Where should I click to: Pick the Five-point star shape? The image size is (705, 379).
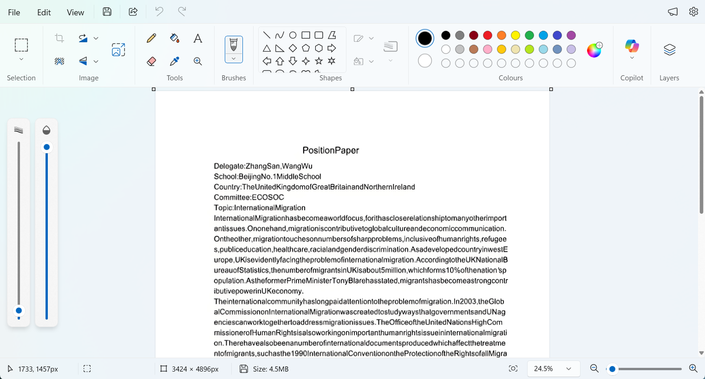click(x=319, y=61)
